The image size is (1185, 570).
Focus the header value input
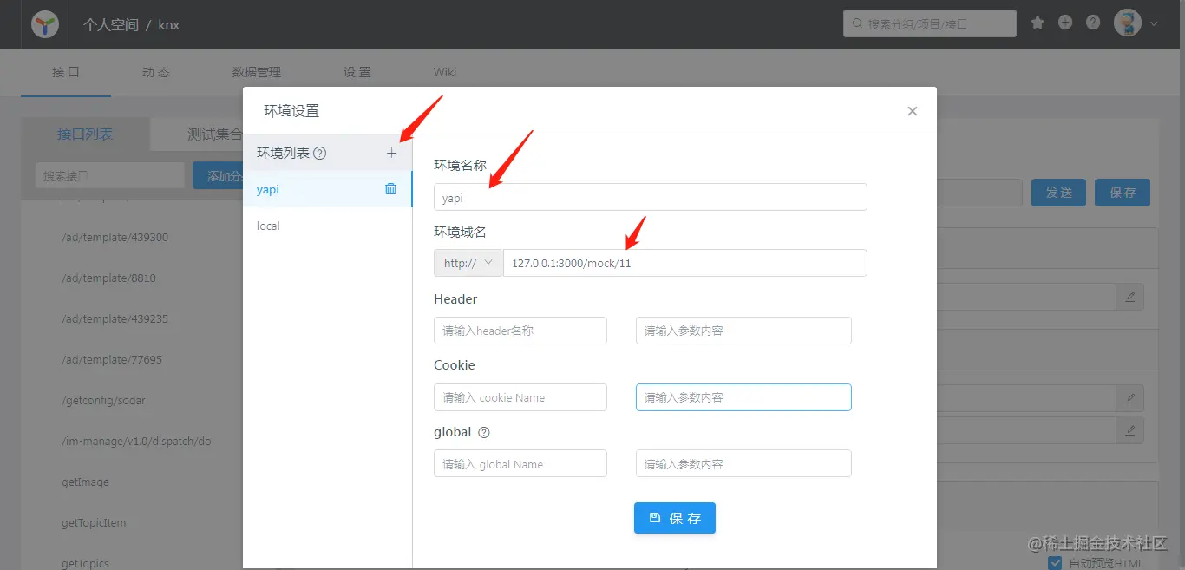point(743,331)
